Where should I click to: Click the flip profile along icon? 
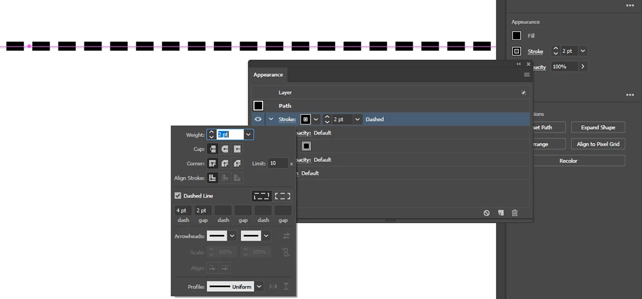click(x=273, y=286)
